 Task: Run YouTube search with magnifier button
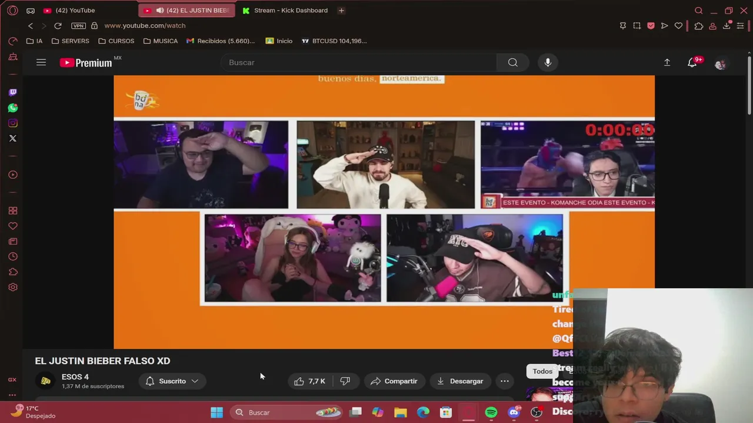coord(513,62)
